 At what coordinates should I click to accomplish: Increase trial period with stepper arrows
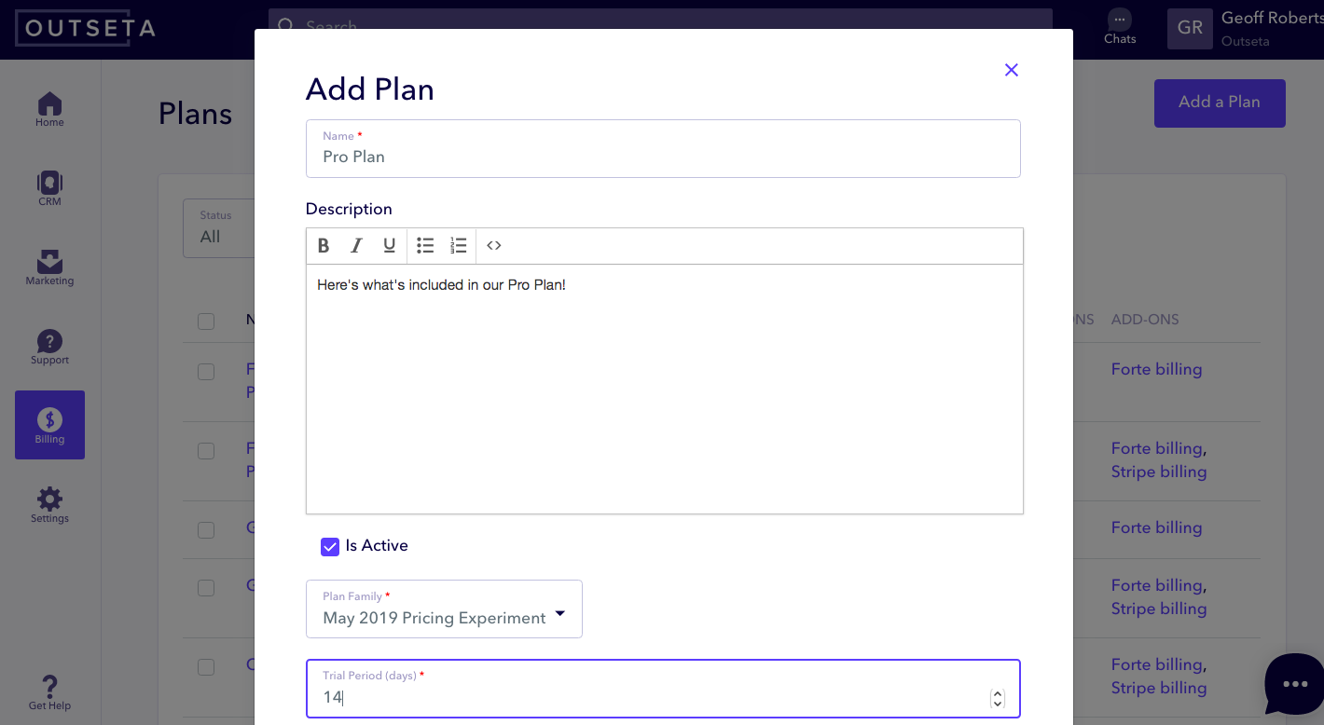(x=998, y=692)
